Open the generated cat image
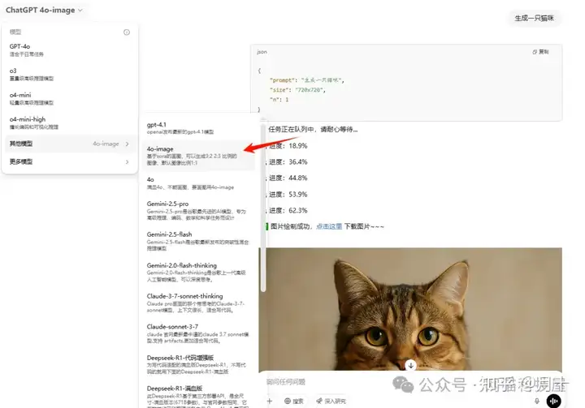585x408 pixels. click(x=410, y=309)
